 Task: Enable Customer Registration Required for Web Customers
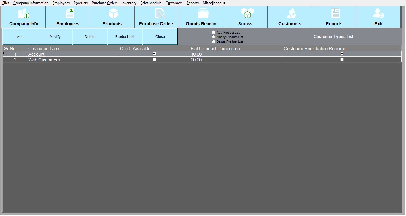[342, 59]
